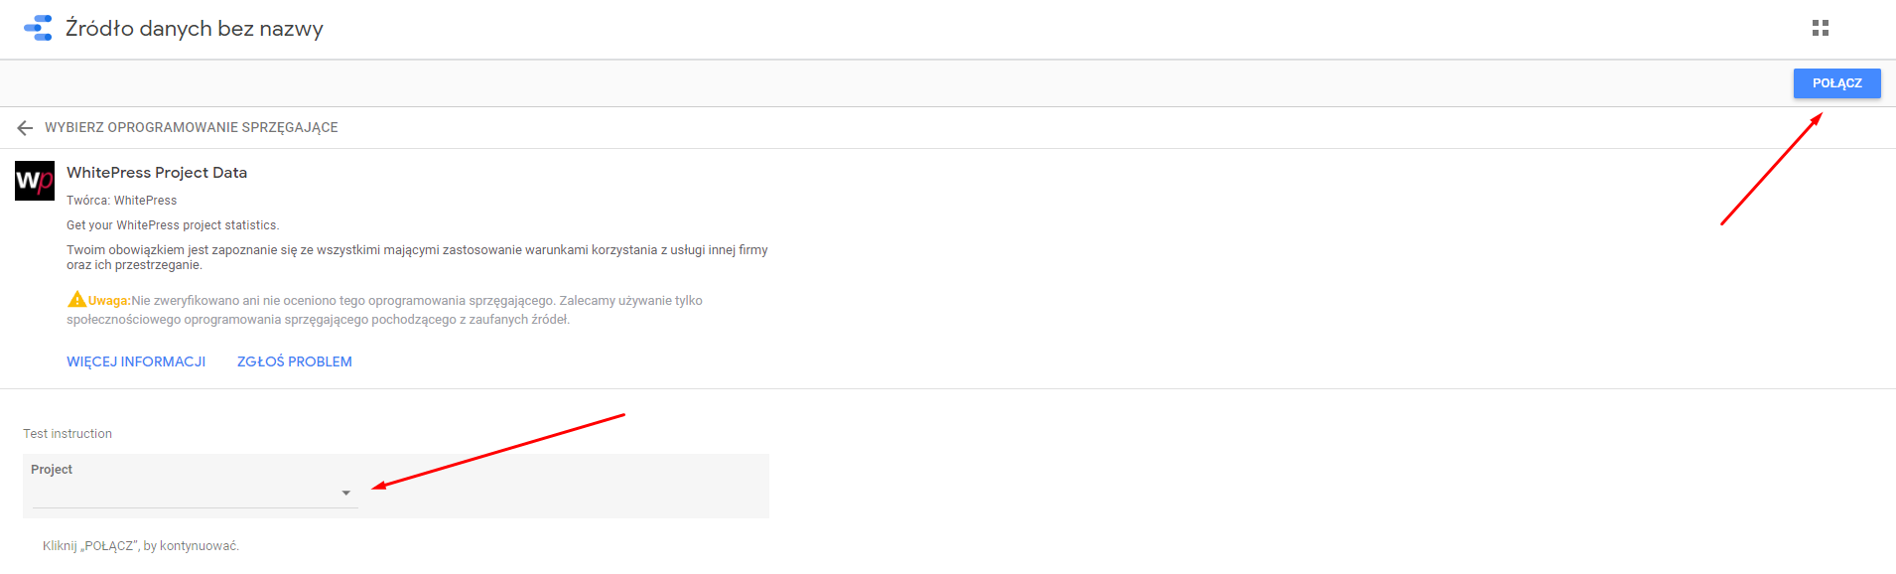Click the yellow warning triangle icon

pyautogui.click(x=76, y=299)
